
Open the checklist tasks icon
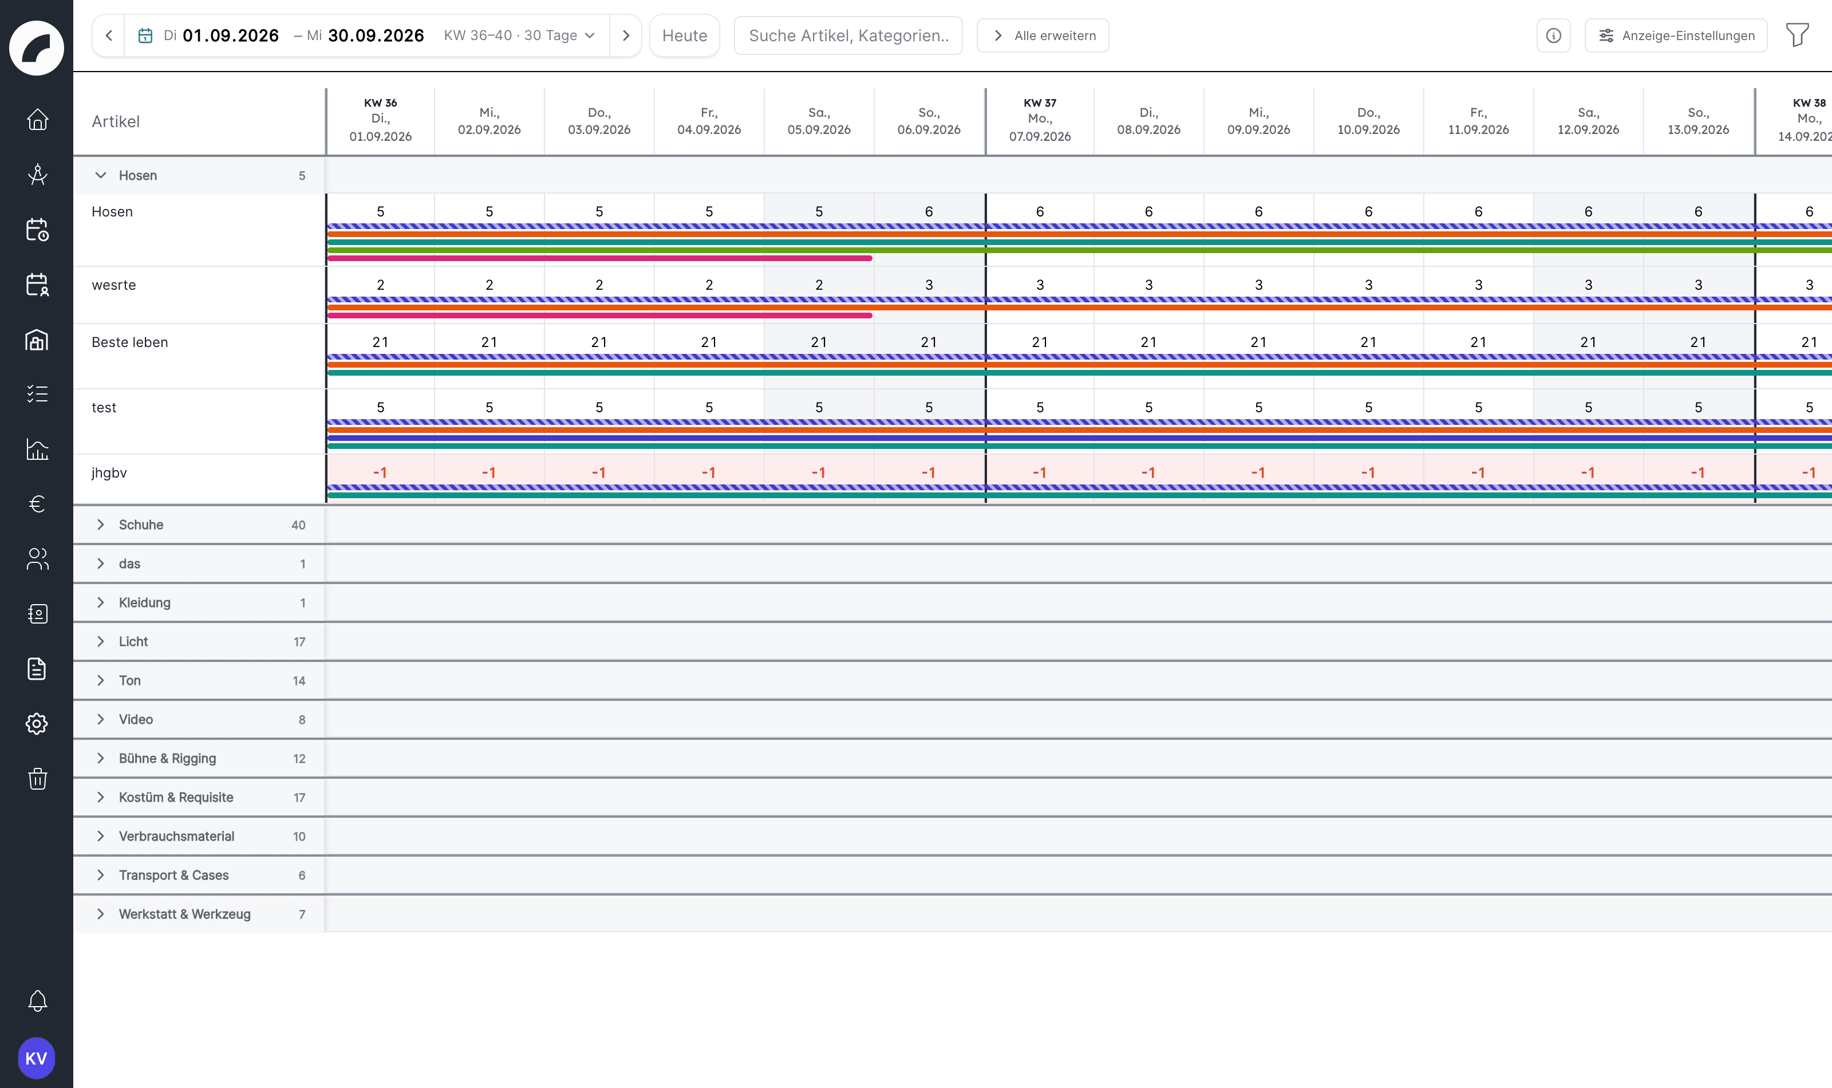(x=37, y=394)
